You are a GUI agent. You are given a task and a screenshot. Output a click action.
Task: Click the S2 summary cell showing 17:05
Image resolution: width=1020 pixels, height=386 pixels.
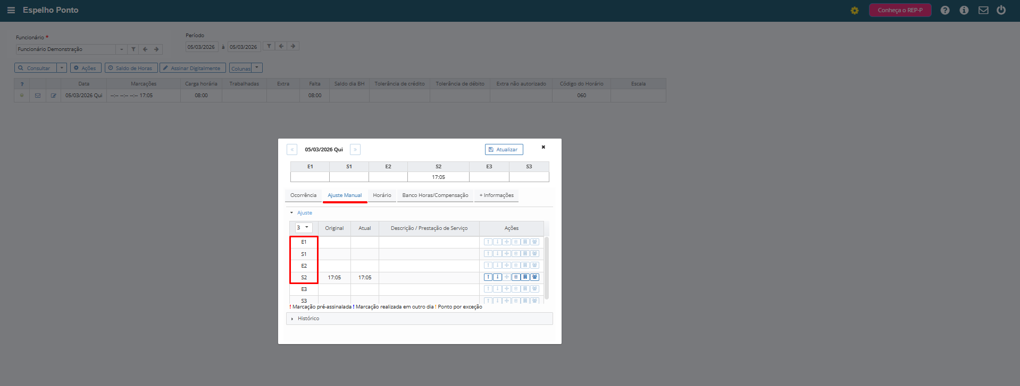point(438,177)
